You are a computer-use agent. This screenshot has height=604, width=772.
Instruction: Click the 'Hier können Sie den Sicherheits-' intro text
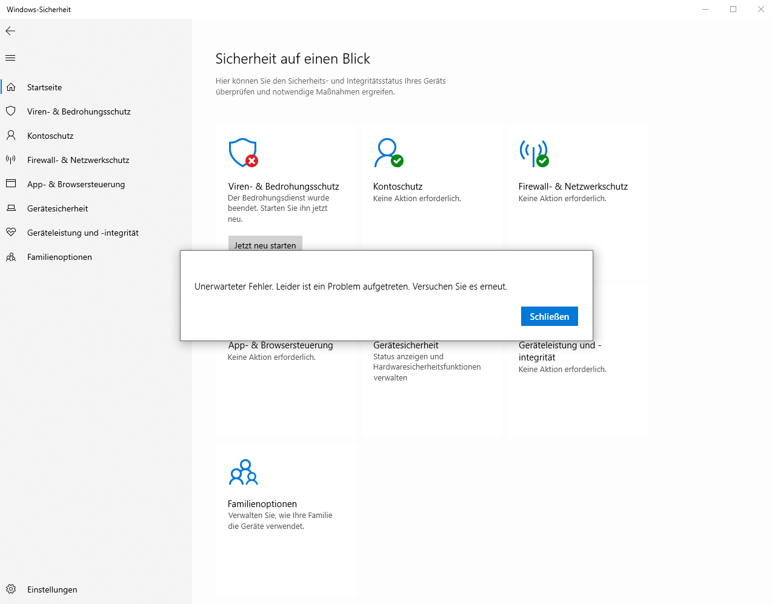(x=331, y=86)
